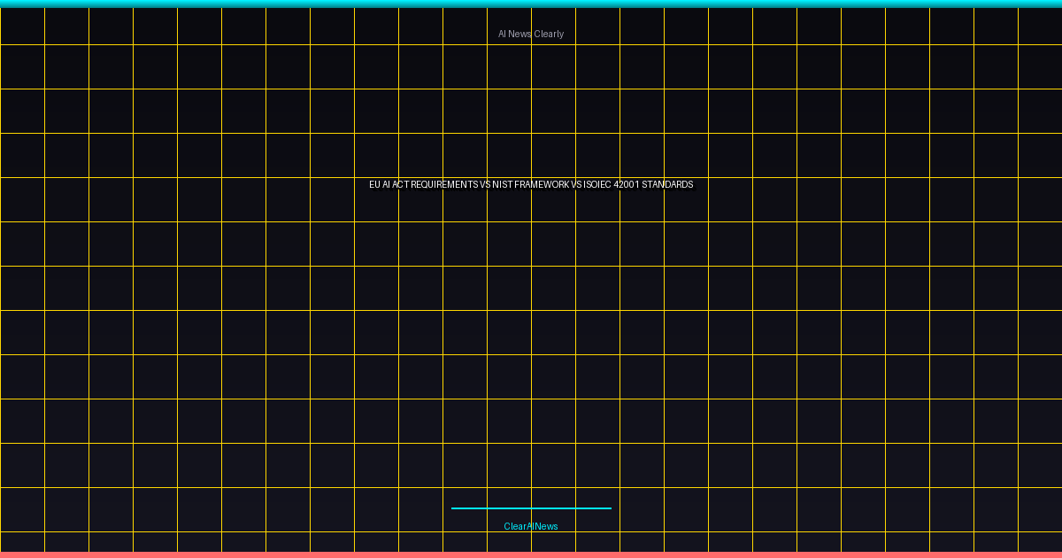Select the words 'EU AI ACT REQUIREMENTS'
The height and width of the screenshot is (558, 1062).
pos(423,184)
